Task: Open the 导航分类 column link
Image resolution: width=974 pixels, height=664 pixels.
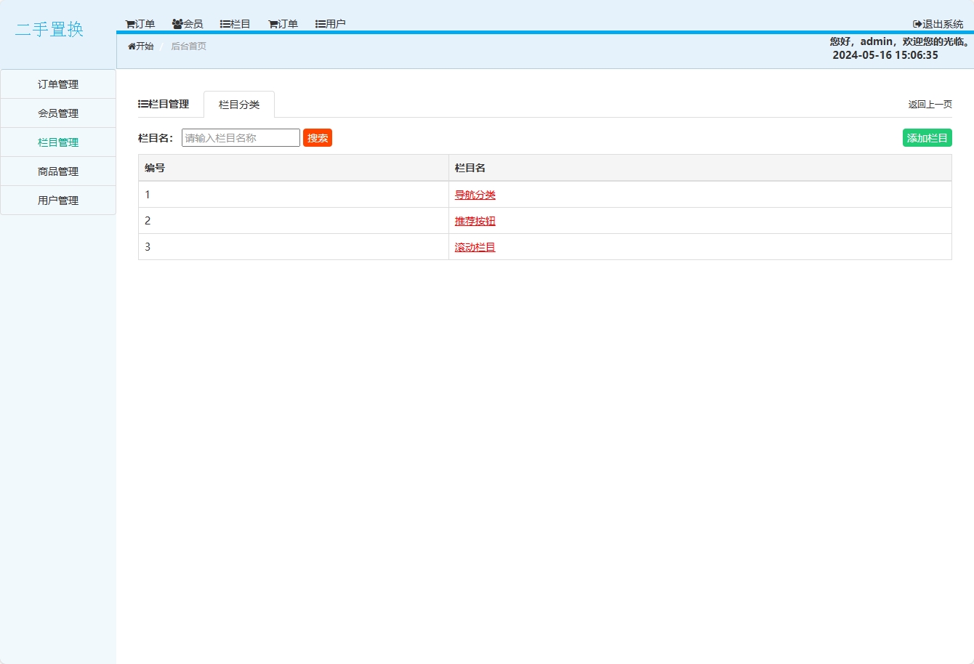Action: coord(475,195)
